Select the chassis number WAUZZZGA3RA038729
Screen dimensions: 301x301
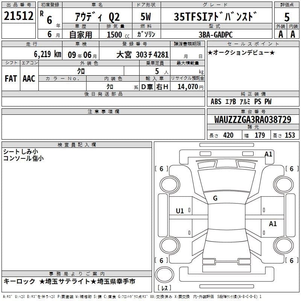253,120
